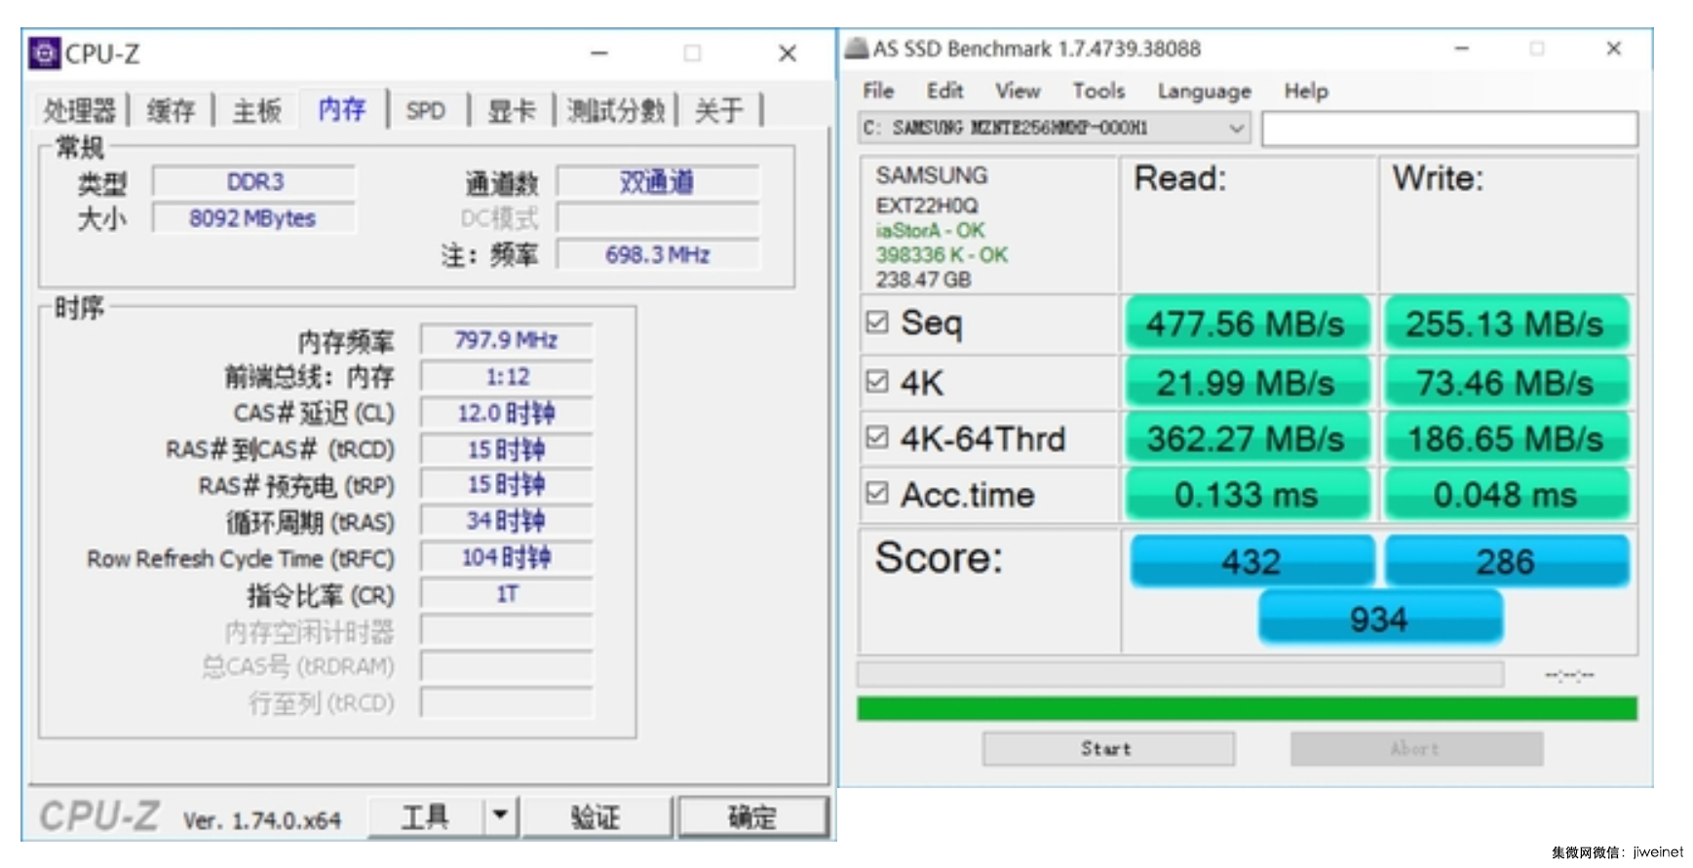This screenshot has width=1693, height=868.
Task: Open the 主板 tab
Action: 257,110
